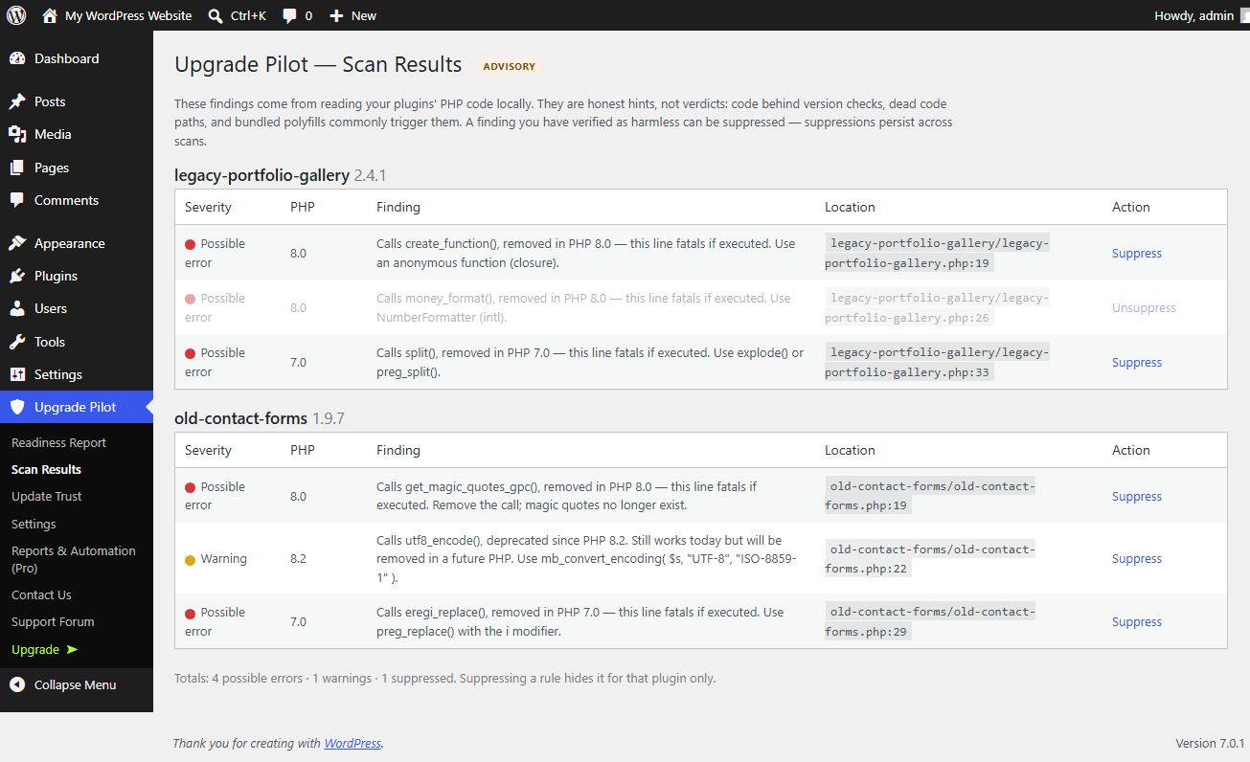Open Media menu item
This screenshot has width=1250, height=762.
[77, 134]
